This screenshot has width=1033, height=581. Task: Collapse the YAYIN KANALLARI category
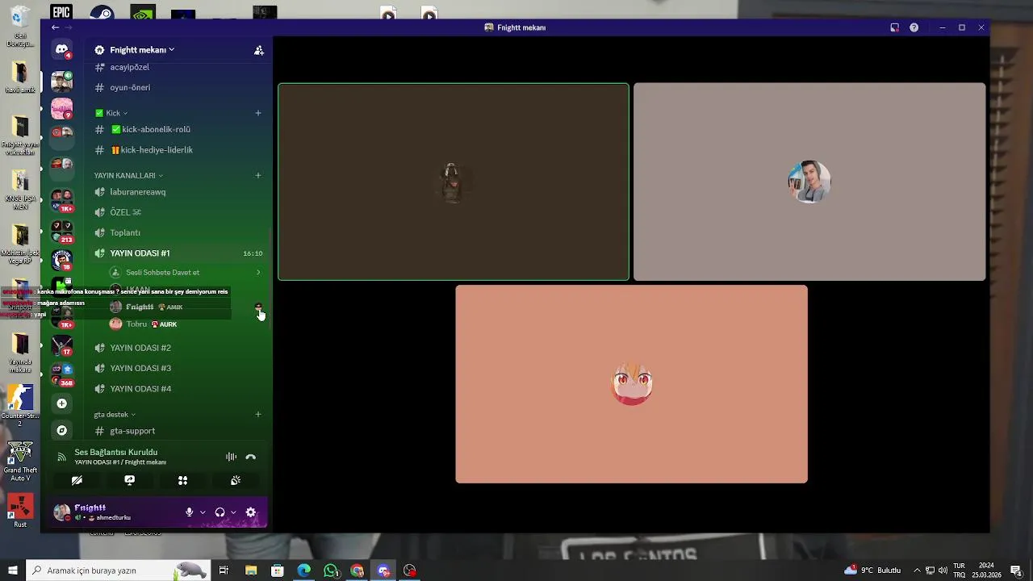[x=128, y=175]
